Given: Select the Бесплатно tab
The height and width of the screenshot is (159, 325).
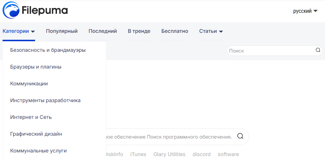Looking at the screenshot, I should click(175, 31).
